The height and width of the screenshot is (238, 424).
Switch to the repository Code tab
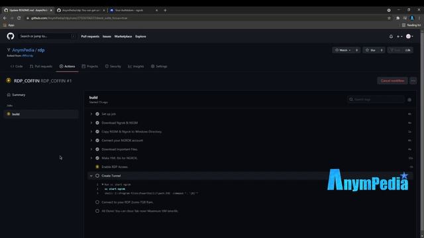tap(17, 66)
